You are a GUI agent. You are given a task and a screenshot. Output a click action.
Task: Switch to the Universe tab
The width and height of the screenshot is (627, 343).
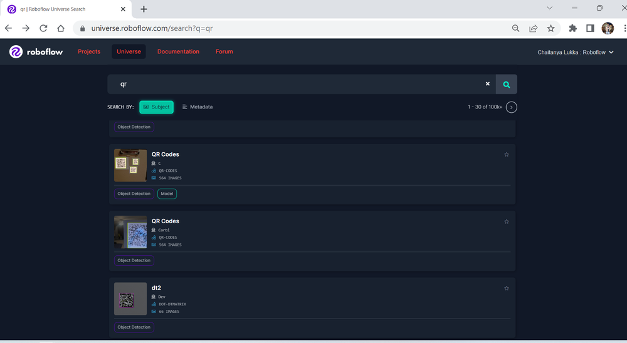[x=129, y=52]
